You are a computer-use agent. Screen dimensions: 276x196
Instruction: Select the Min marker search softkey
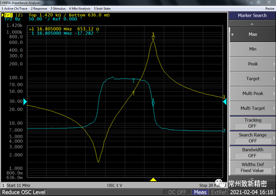click(253, 49)
